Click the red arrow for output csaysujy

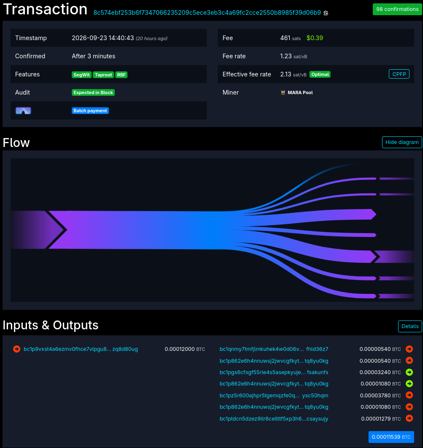409,418
